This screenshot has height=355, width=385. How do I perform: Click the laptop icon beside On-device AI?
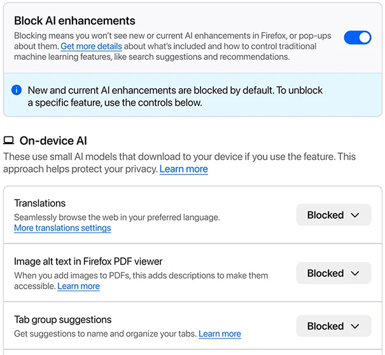tap(9, 141)
